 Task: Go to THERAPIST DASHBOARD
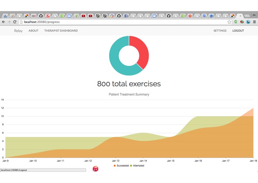(x=61, y=31)
